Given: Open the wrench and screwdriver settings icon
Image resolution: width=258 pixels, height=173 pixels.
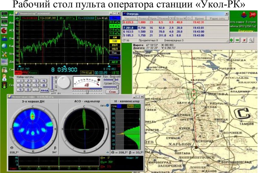Looking at the screenshot, I should (4, 54).
